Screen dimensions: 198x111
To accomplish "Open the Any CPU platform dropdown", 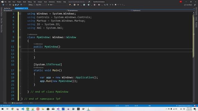I will 41,5.
